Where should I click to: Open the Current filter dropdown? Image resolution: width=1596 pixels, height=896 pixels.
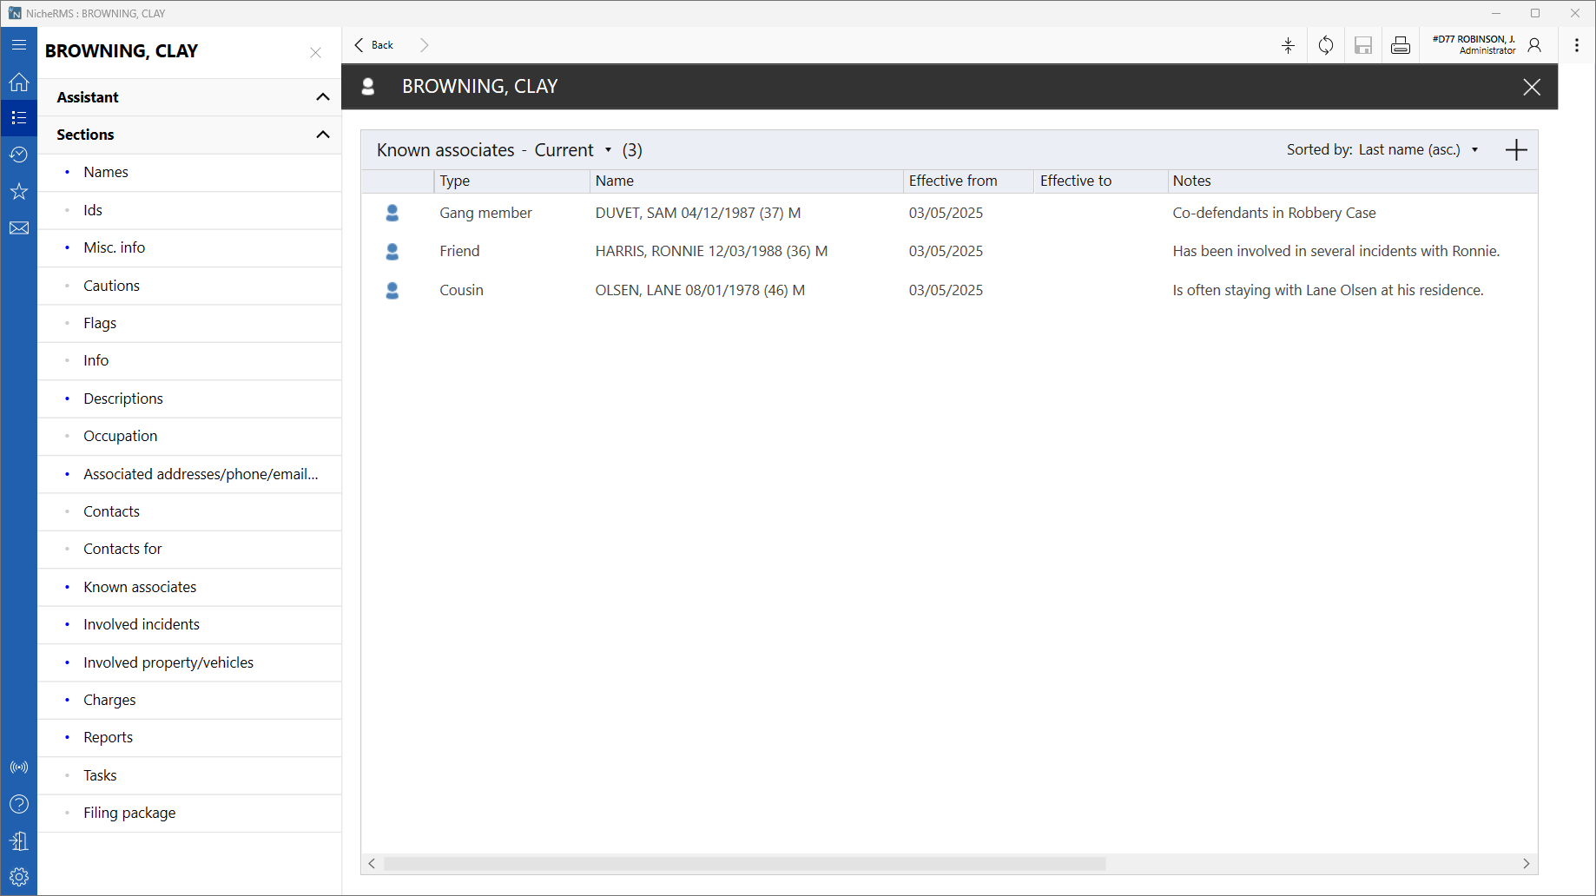(607, 150)
